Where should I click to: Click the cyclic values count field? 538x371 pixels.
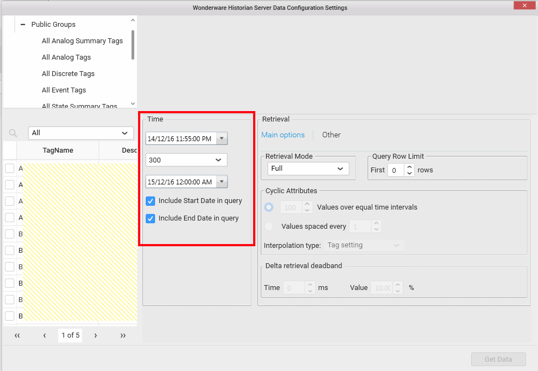[291, 207]
